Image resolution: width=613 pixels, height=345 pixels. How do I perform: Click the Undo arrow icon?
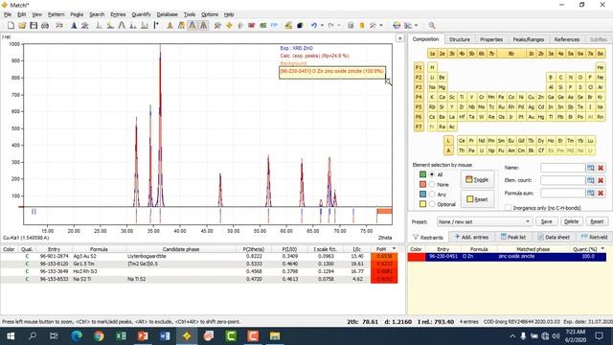click(314, 26)
